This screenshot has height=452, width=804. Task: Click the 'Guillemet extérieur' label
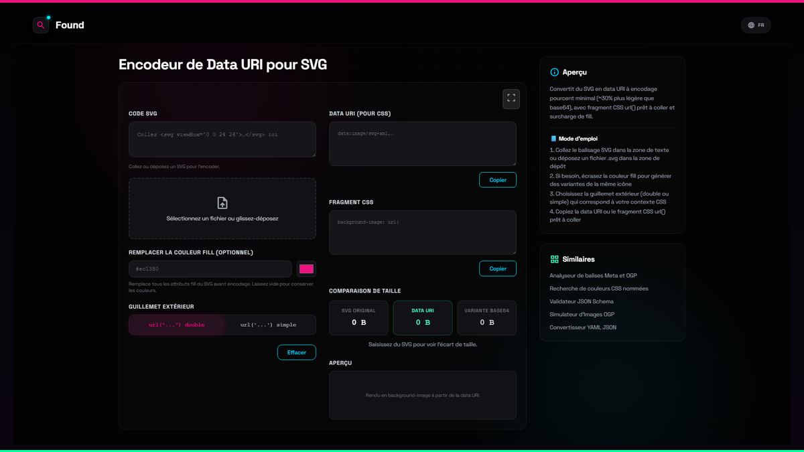click(161, 307)
